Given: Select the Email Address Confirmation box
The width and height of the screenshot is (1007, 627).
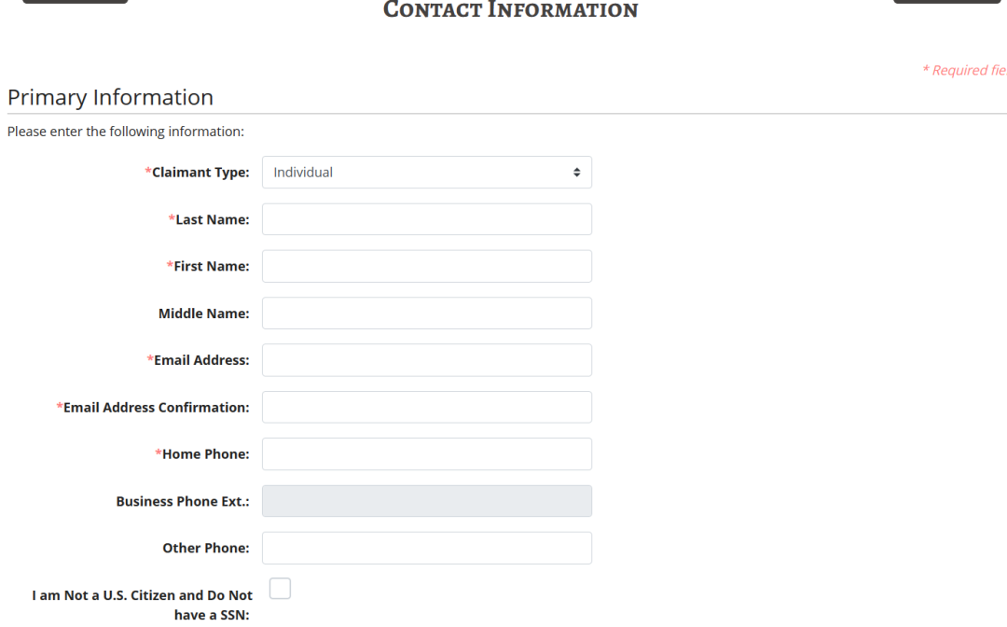Looking at the screenshot, I should pyautogui.click(x=426, y=408).
